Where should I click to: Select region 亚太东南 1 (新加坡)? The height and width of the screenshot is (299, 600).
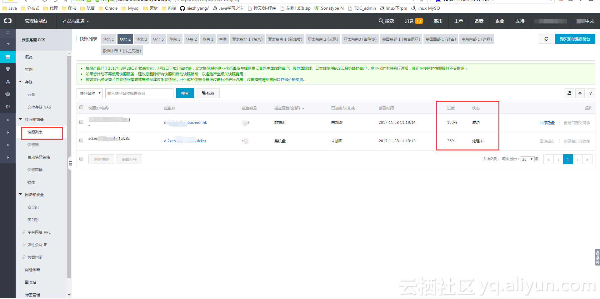285,39
